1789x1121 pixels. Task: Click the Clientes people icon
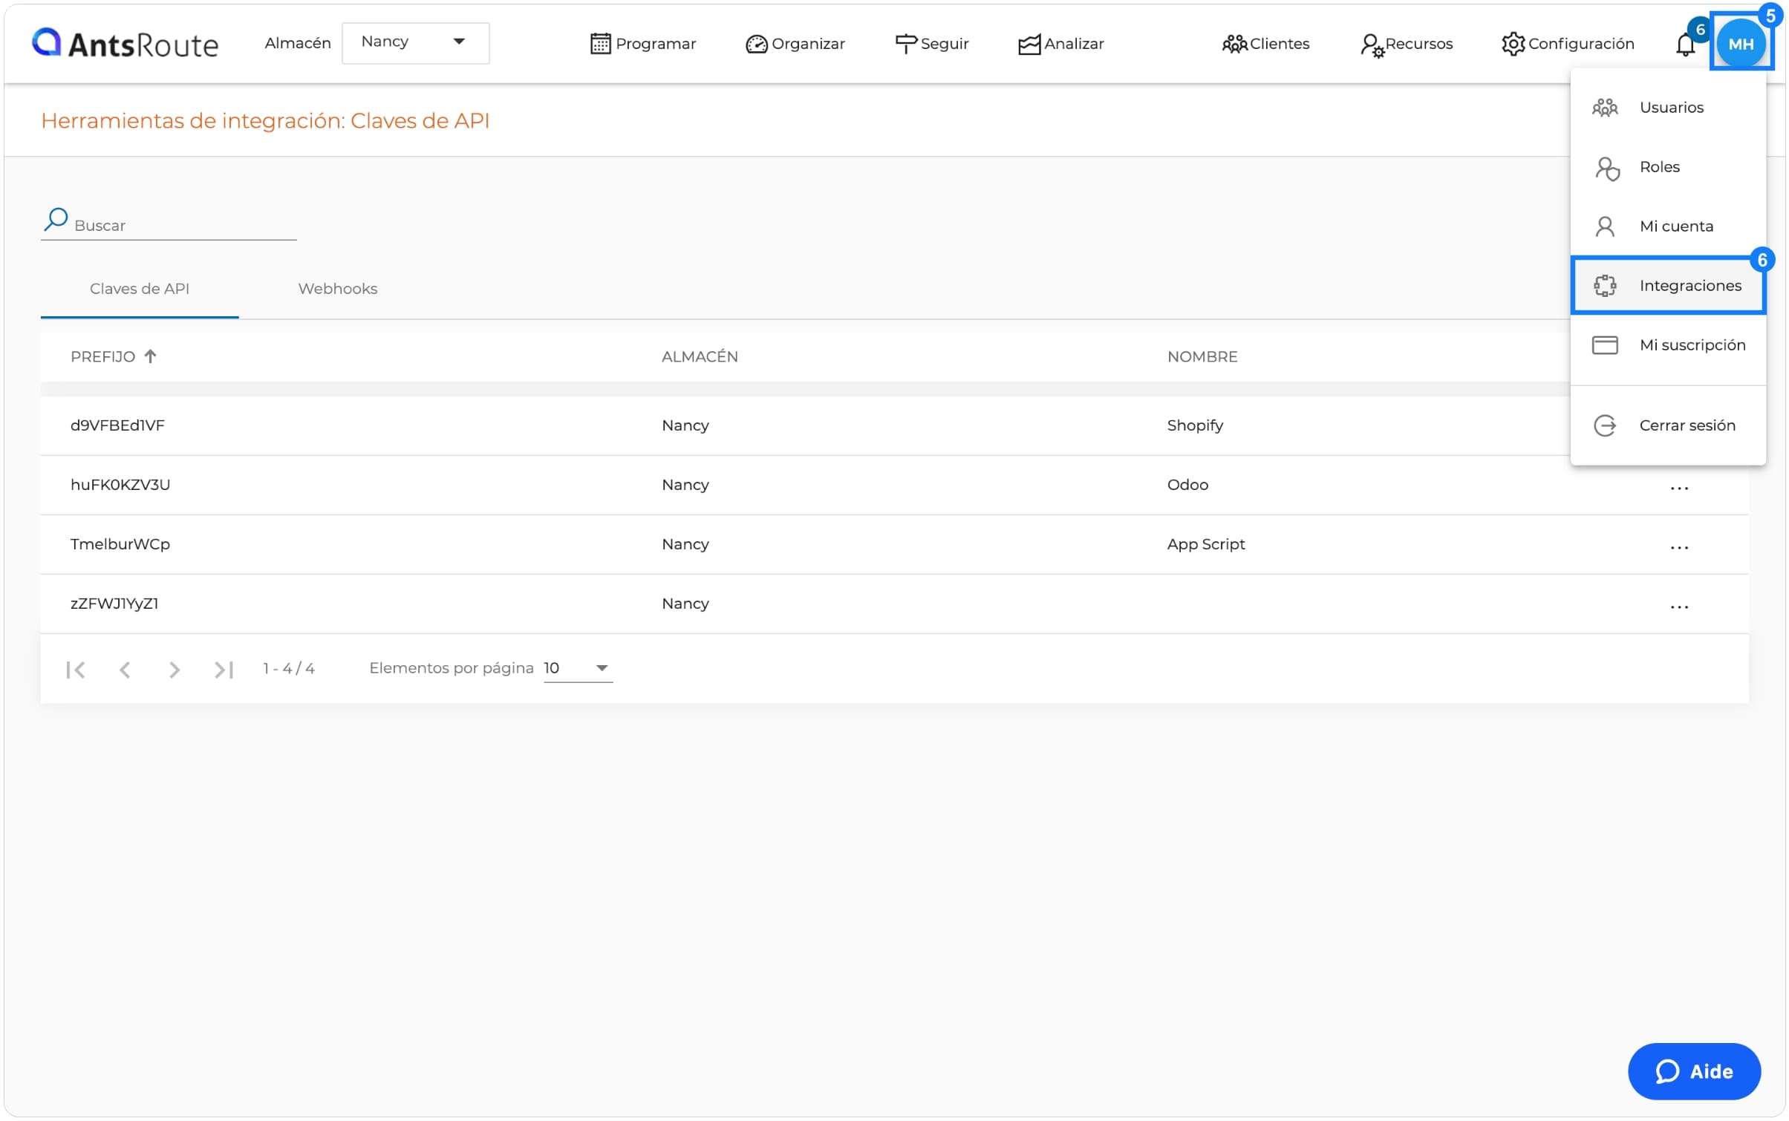pyautogui.click(x=1234, y=45)
